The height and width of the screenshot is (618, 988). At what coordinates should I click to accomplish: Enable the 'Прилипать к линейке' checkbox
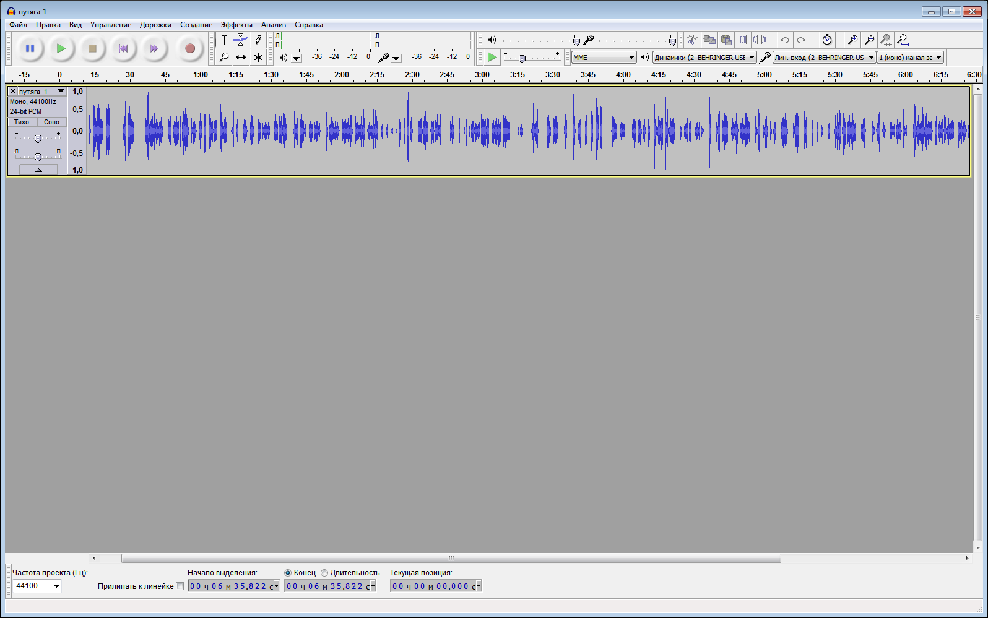(180, 586)
